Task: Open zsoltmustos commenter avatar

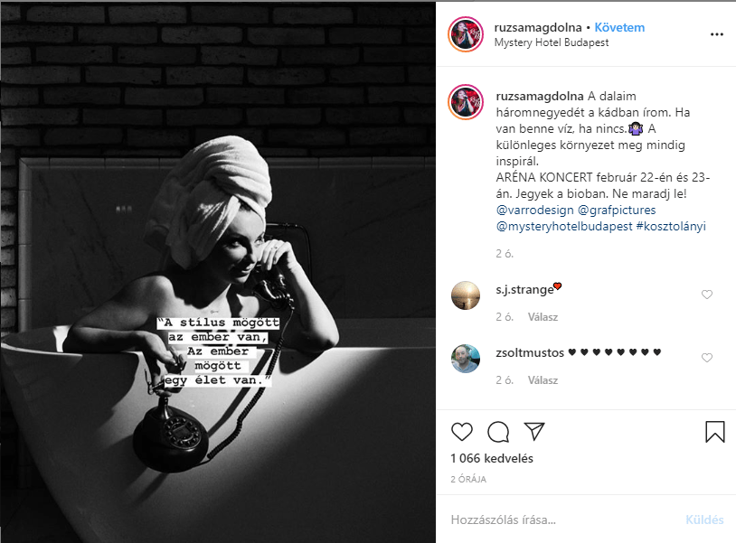Action: pyautogui.click(x=466, y=359)
